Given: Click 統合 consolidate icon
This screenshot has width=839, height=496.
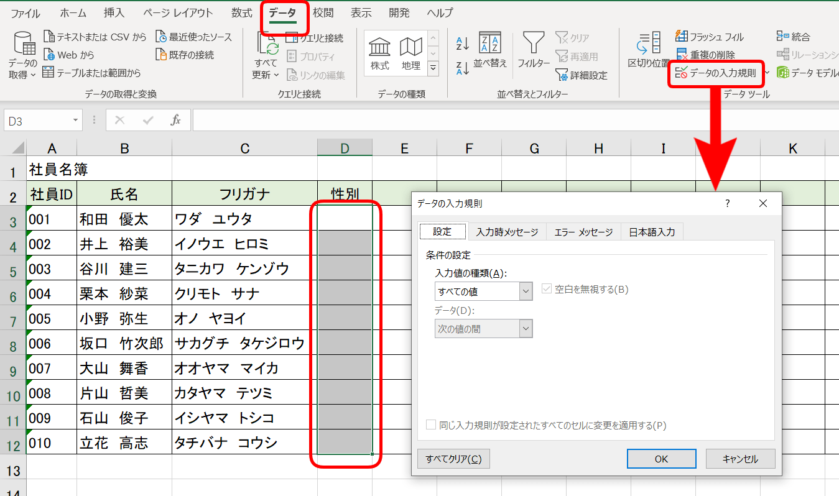Looking at the screenshot, I should coord(783,37).
